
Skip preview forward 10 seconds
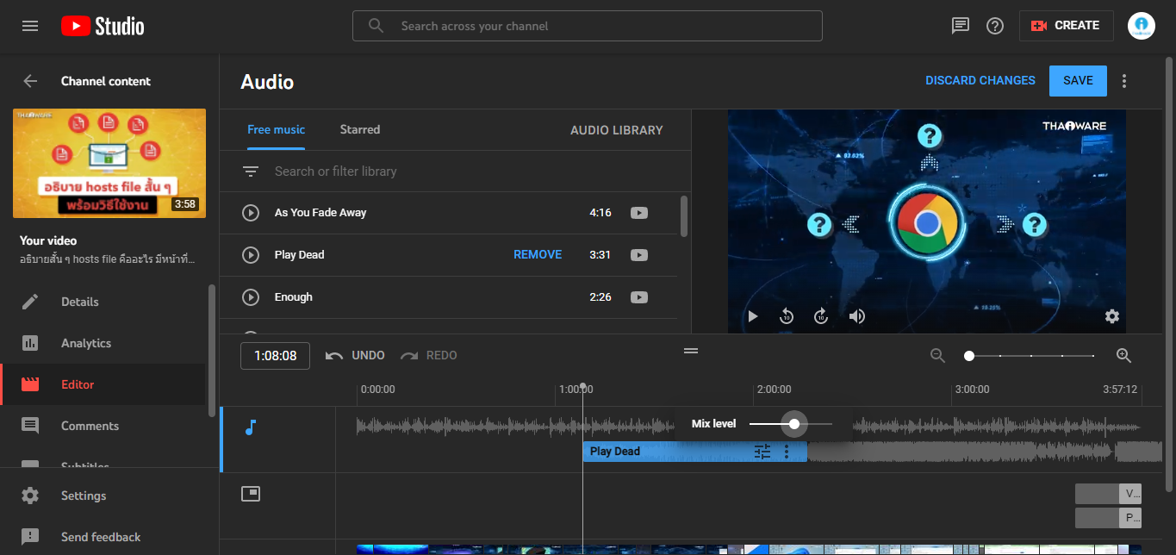(821, 316)
